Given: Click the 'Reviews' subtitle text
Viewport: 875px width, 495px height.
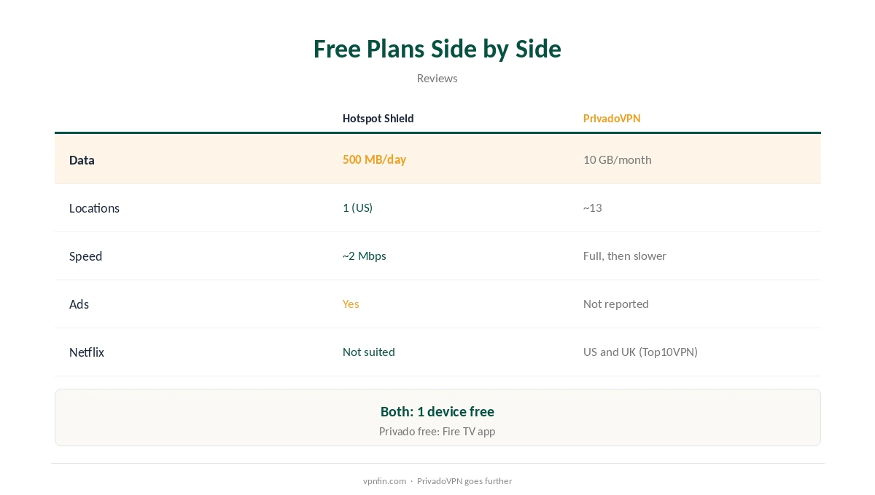Looking at the screenshot, I should click(x=437, y=78).
